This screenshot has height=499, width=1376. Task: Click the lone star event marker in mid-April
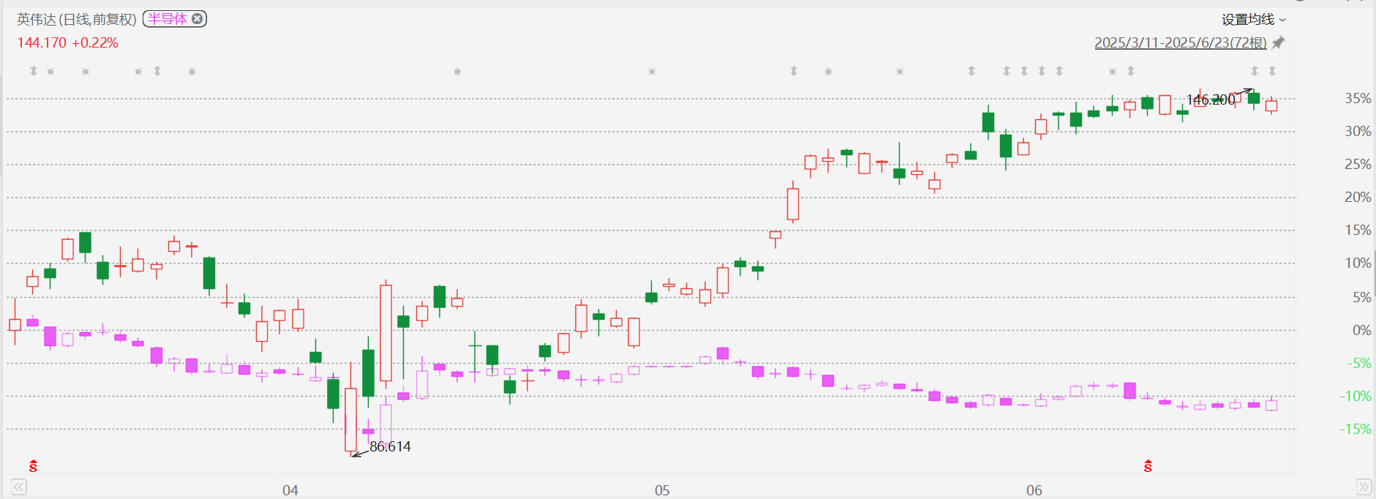point(457,72)
